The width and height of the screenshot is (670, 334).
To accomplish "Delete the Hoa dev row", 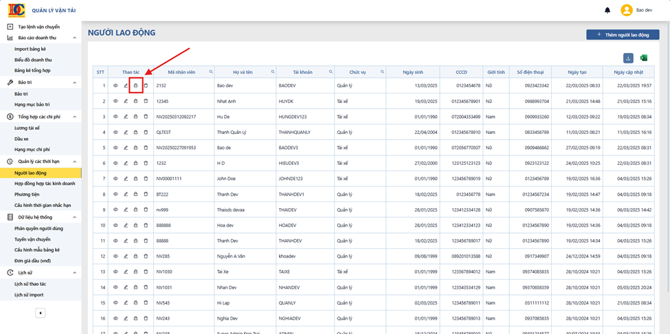I will point(146,225).
